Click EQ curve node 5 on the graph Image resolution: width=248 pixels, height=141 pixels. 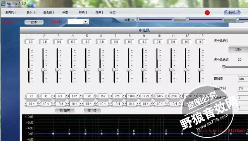point(118,134)
